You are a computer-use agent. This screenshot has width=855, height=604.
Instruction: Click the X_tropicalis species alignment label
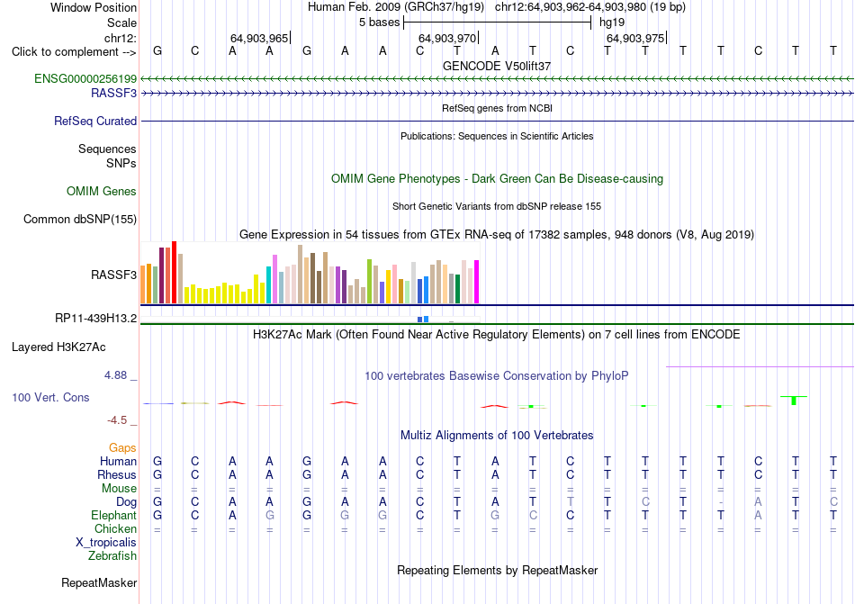pos(106,543)
